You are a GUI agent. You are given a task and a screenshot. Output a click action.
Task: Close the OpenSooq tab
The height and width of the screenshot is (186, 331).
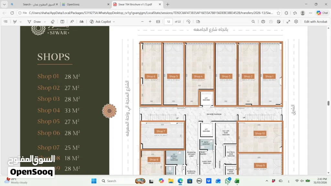(108, 4)
